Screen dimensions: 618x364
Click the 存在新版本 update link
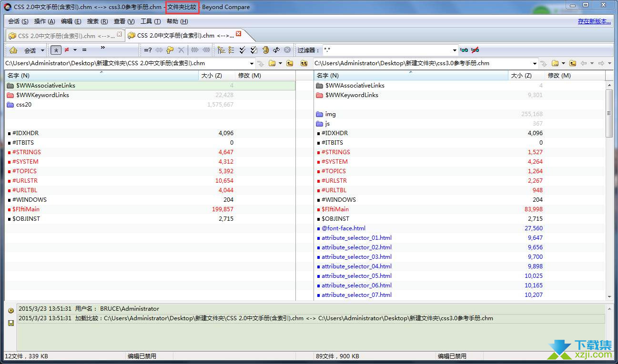coord(594,21)
